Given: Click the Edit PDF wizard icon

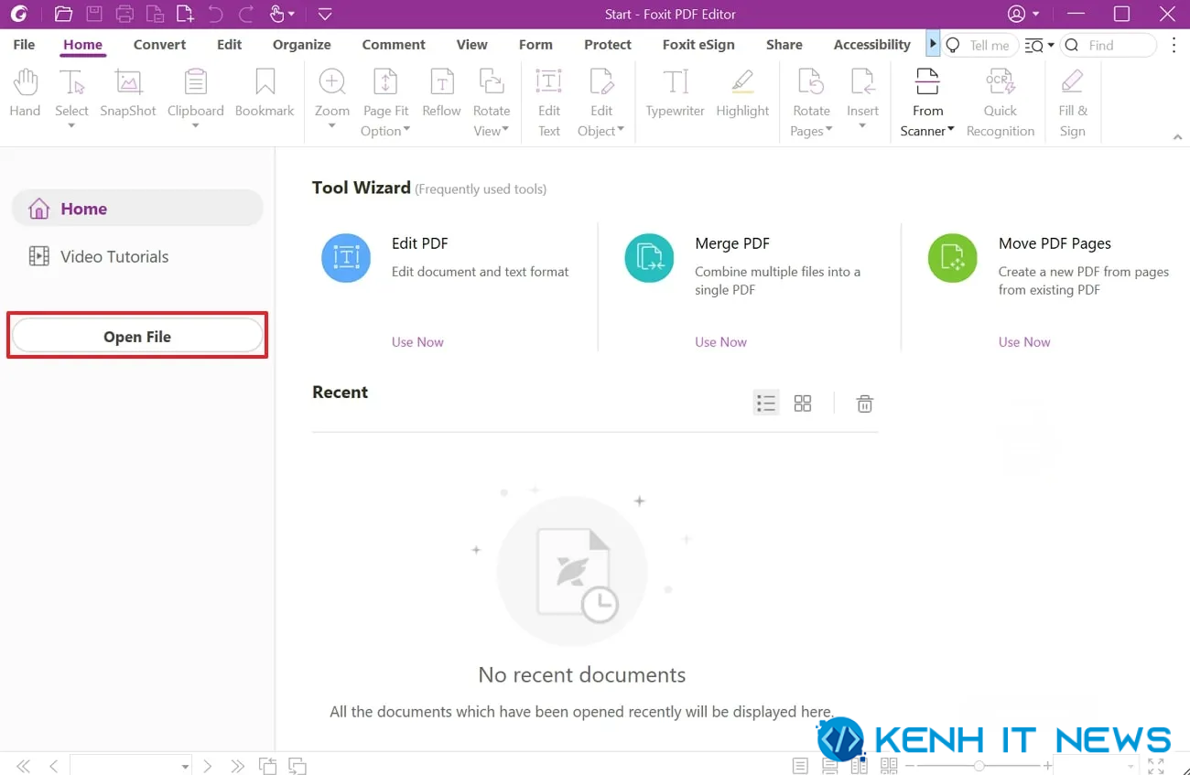Looking at the screenshot, I should point(346,258).
